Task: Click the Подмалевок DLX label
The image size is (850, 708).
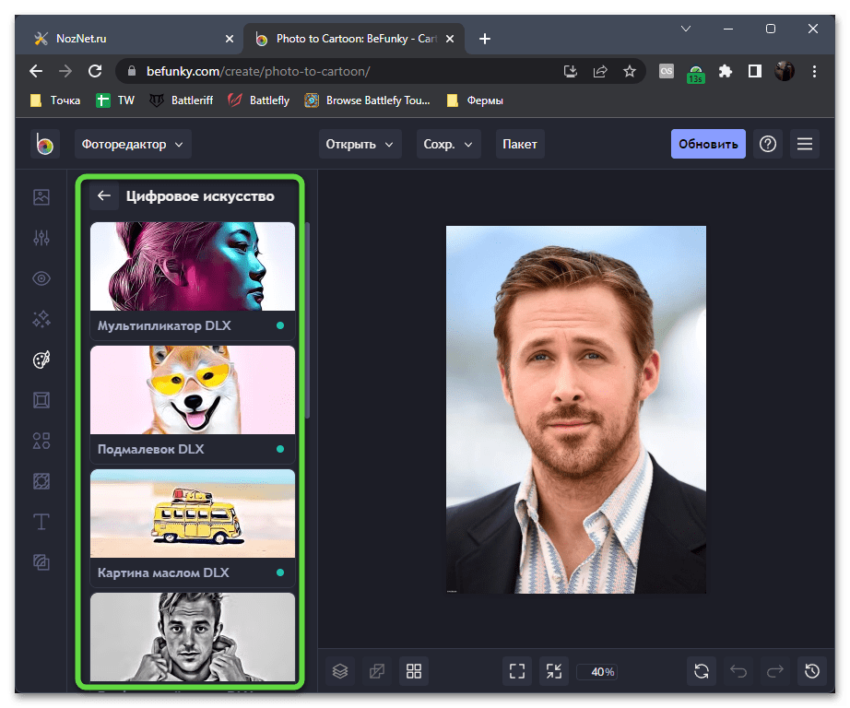Action: tap(150, 449)
